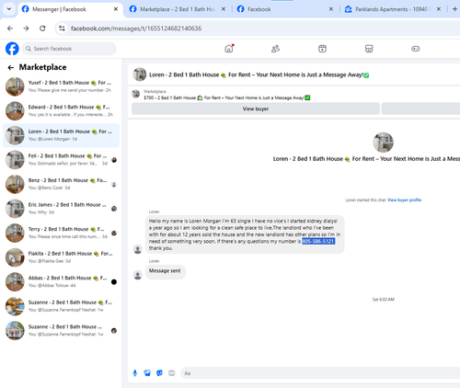Open the Friends icon in top navigation
This screenshot has width=460, height=388.
tap(275, 49)
